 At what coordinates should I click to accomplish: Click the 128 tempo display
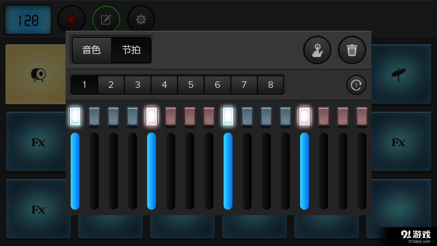pos(28,20)
